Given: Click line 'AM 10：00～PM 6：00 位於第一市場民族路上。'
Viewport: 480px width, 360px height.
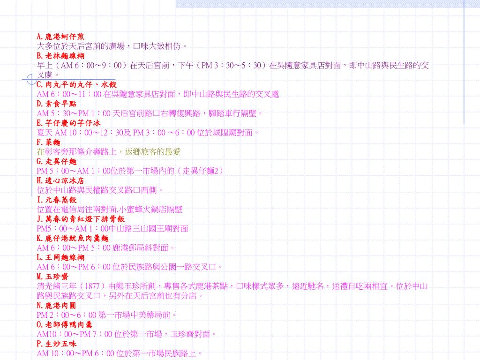Looking at the screenshot, I should 120,353.
